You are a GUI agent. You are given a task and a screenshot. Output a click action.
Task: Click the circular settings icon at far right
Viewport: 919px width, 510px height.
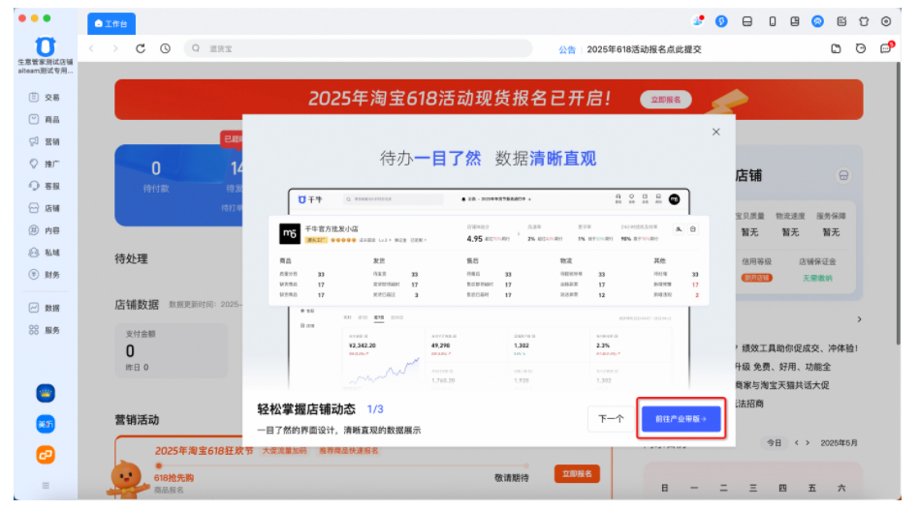tap(886, 21)
